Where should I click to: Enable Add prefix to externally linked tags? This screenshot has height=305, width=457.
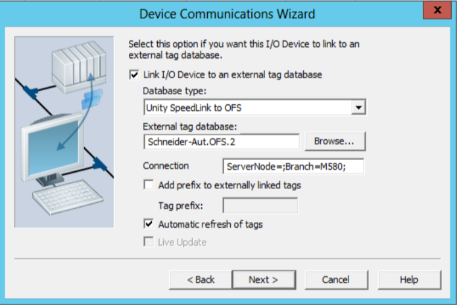click(149, 185)
